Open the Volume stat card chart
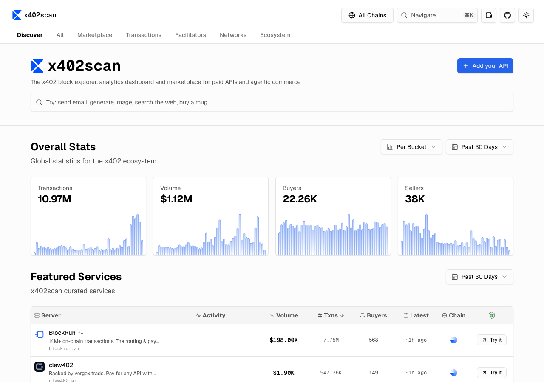 (x=211, y=216)
